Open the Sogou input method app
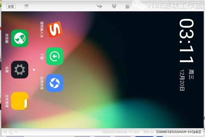This screenshot has height=137, width=205. [55, 29]
